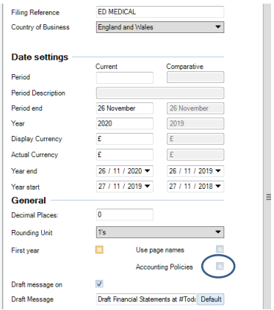Click the Comparative Period field
This screenshot has width=274, height=310.
point(195,77)
